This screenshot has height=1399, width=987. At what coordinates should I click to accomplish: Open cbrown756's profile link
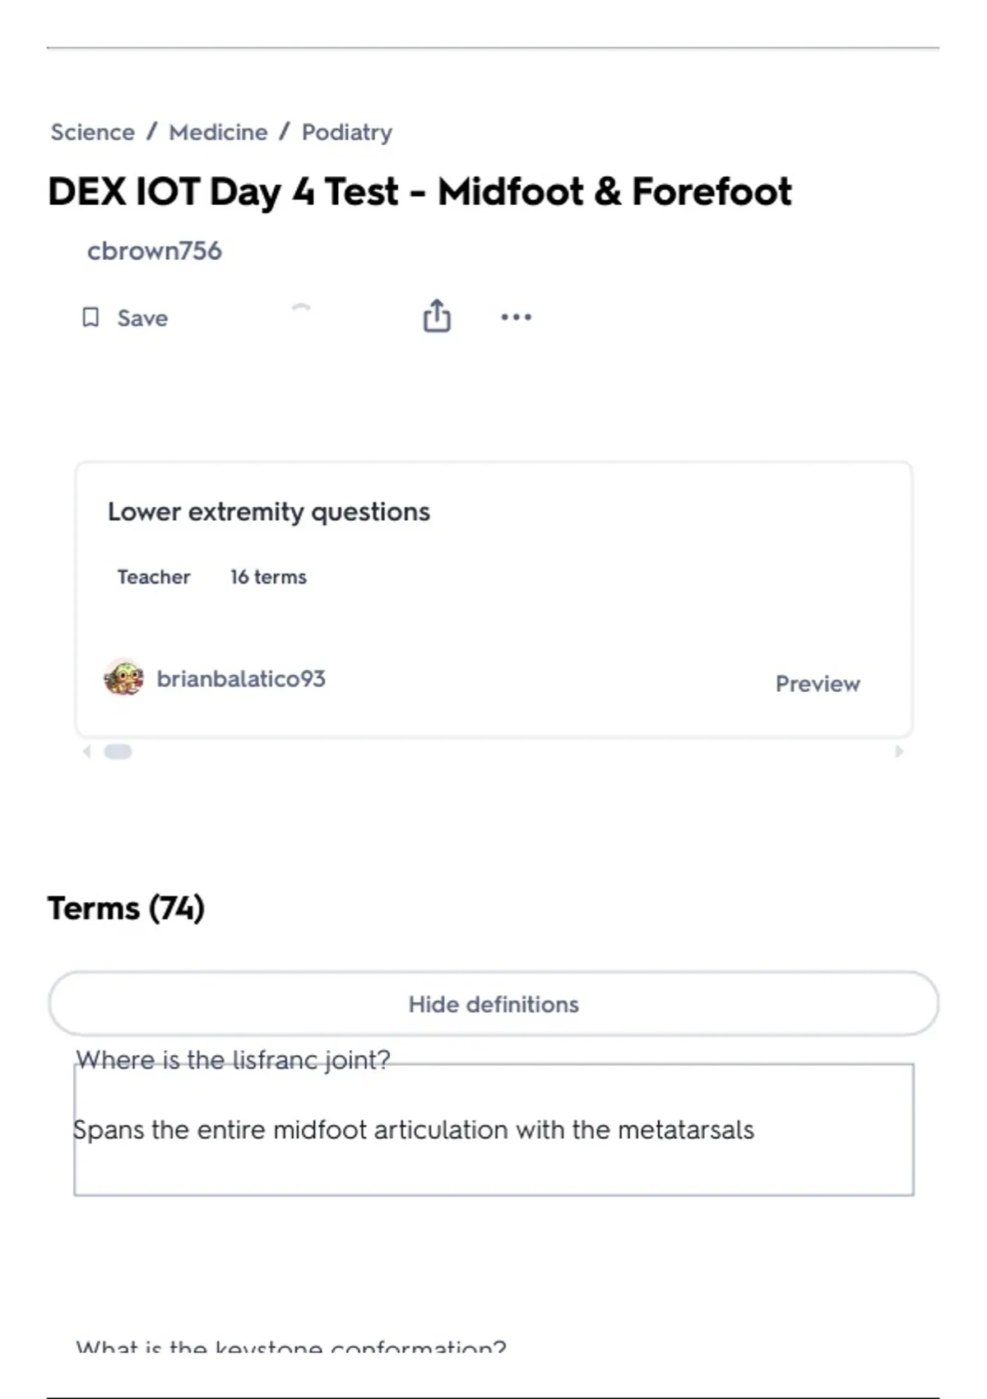[155, 251]
